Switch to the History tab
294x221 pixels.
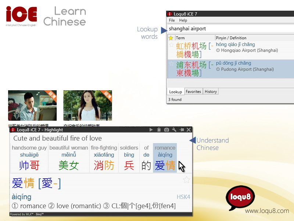(x=211, y=91)
